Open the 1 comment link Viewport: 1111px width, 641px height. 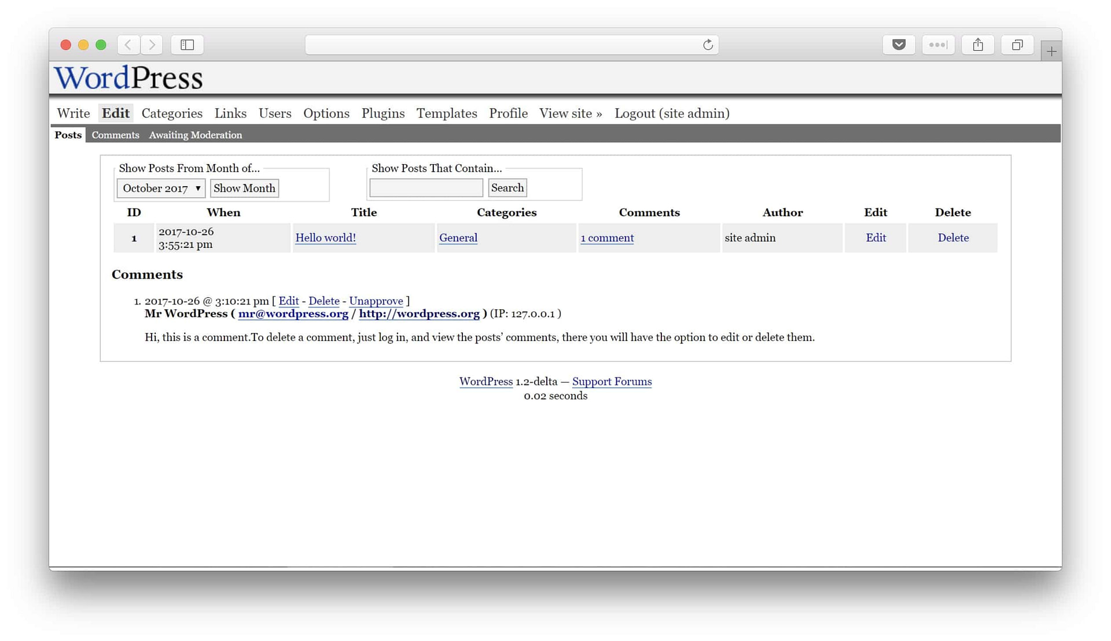click(x=607, y=238)
